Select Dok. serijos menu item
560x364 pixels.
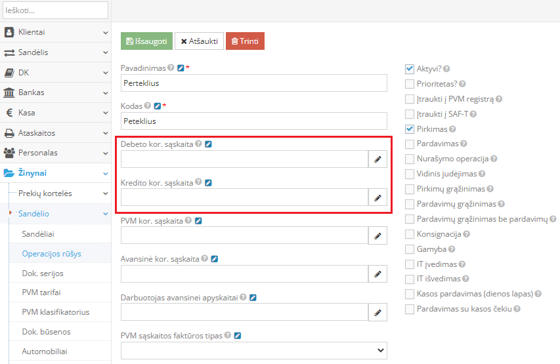tap(43, 273)
